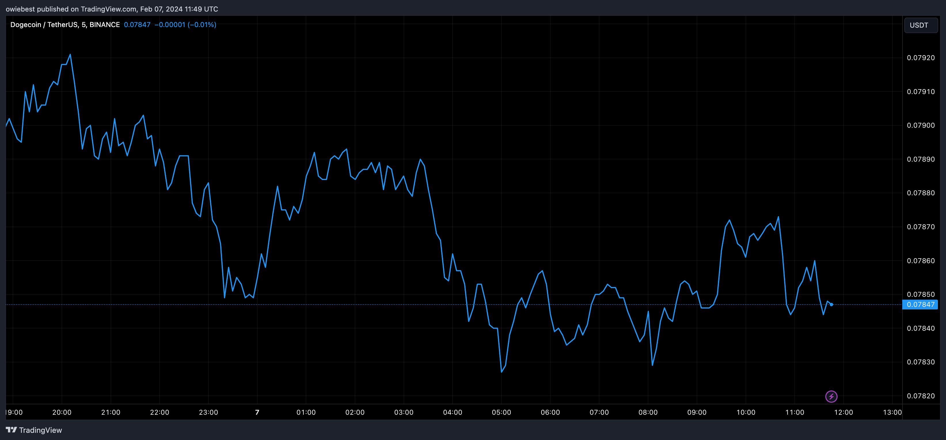Click the blue dot at line end
Viewport: 946px width, 440px height.
click(x=831, y=305)
